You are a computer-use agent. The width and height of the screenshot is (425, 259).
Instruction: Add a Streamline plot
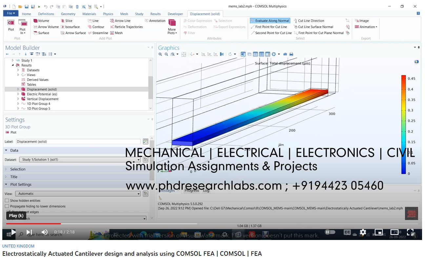tap(98, 33)
